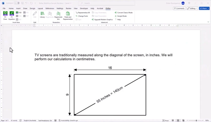Click the zoom slider handle

(196, 120)
